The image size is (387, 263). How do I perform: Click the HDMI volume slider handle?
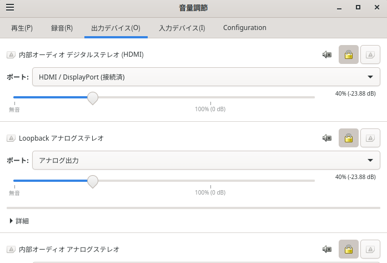93,98
